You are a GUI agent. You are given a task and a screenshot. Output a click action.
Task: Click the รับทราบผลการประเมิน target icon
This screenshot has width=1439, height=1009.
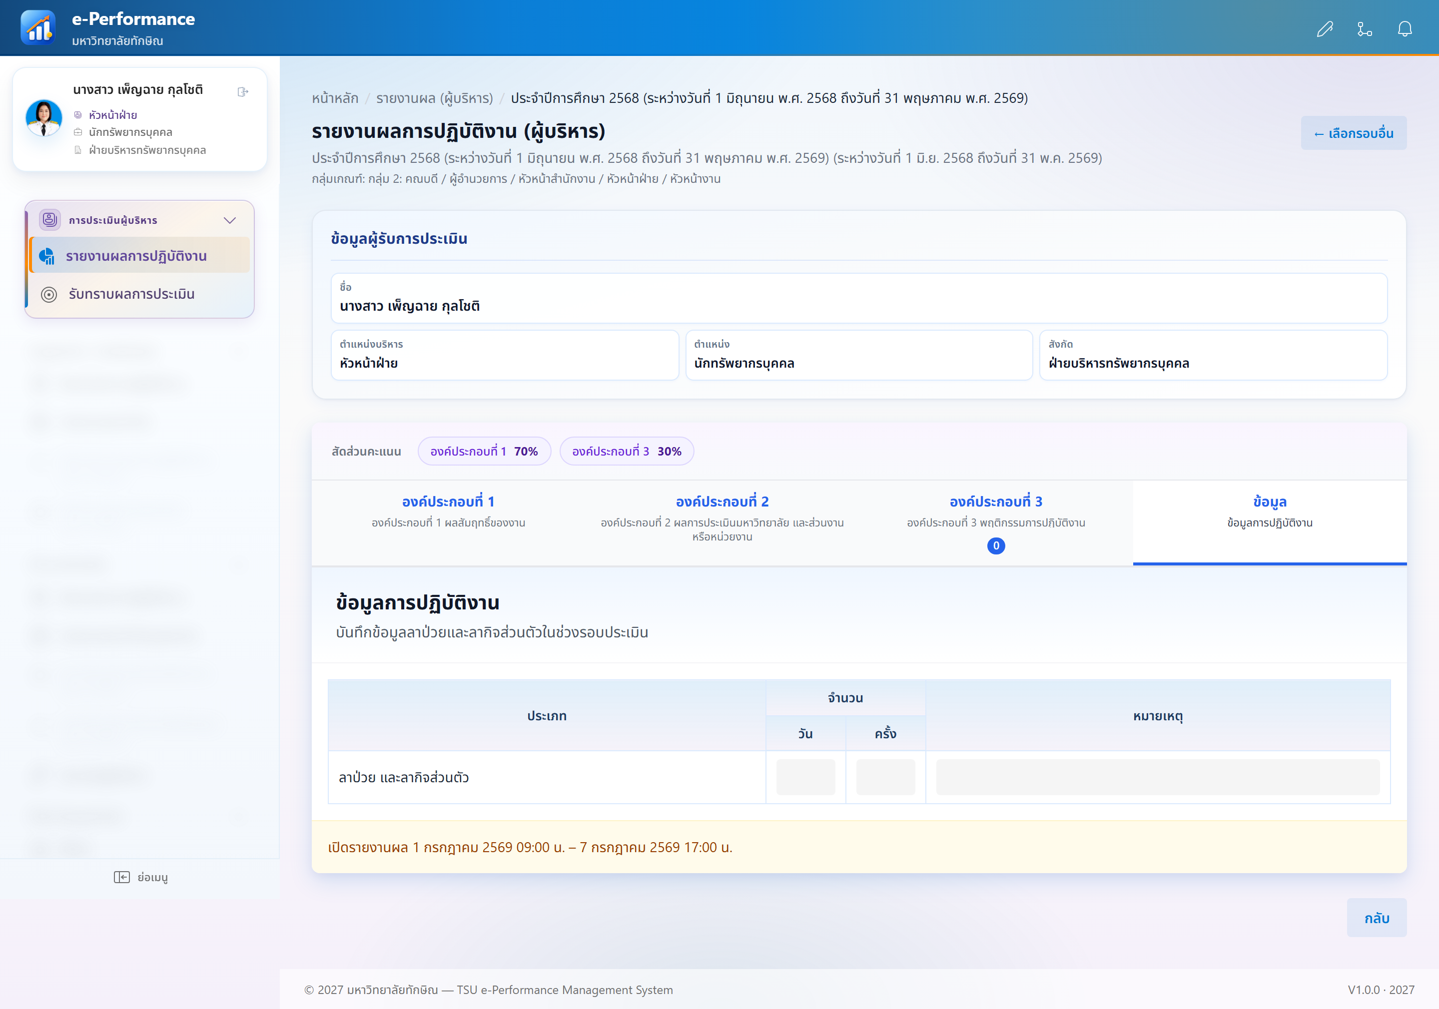(49, 294)
